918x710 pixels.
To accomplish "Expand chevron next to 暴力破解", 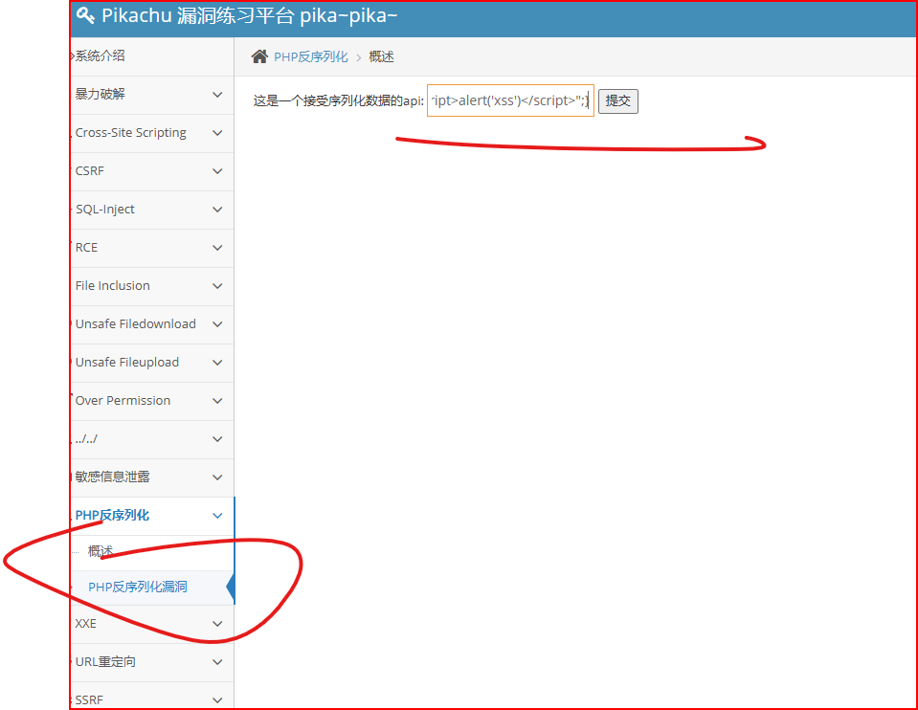I will click(217, 94).
